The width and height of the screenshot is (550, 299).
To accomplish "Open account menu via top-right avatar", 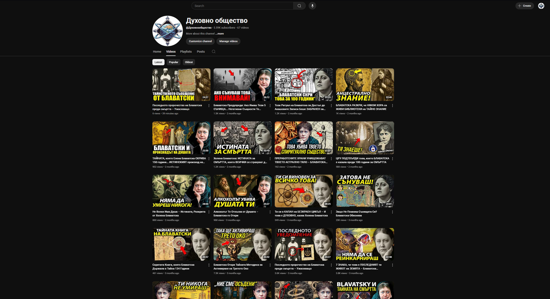I will (x=541, y=6).
